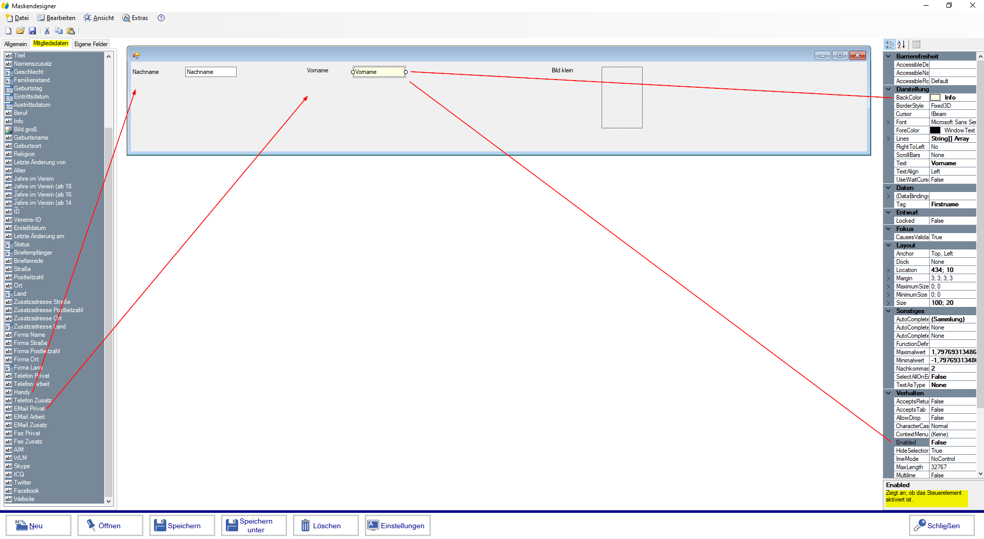The image size is (984, 539).
Task: Click the Neu button
Action: 38,525
